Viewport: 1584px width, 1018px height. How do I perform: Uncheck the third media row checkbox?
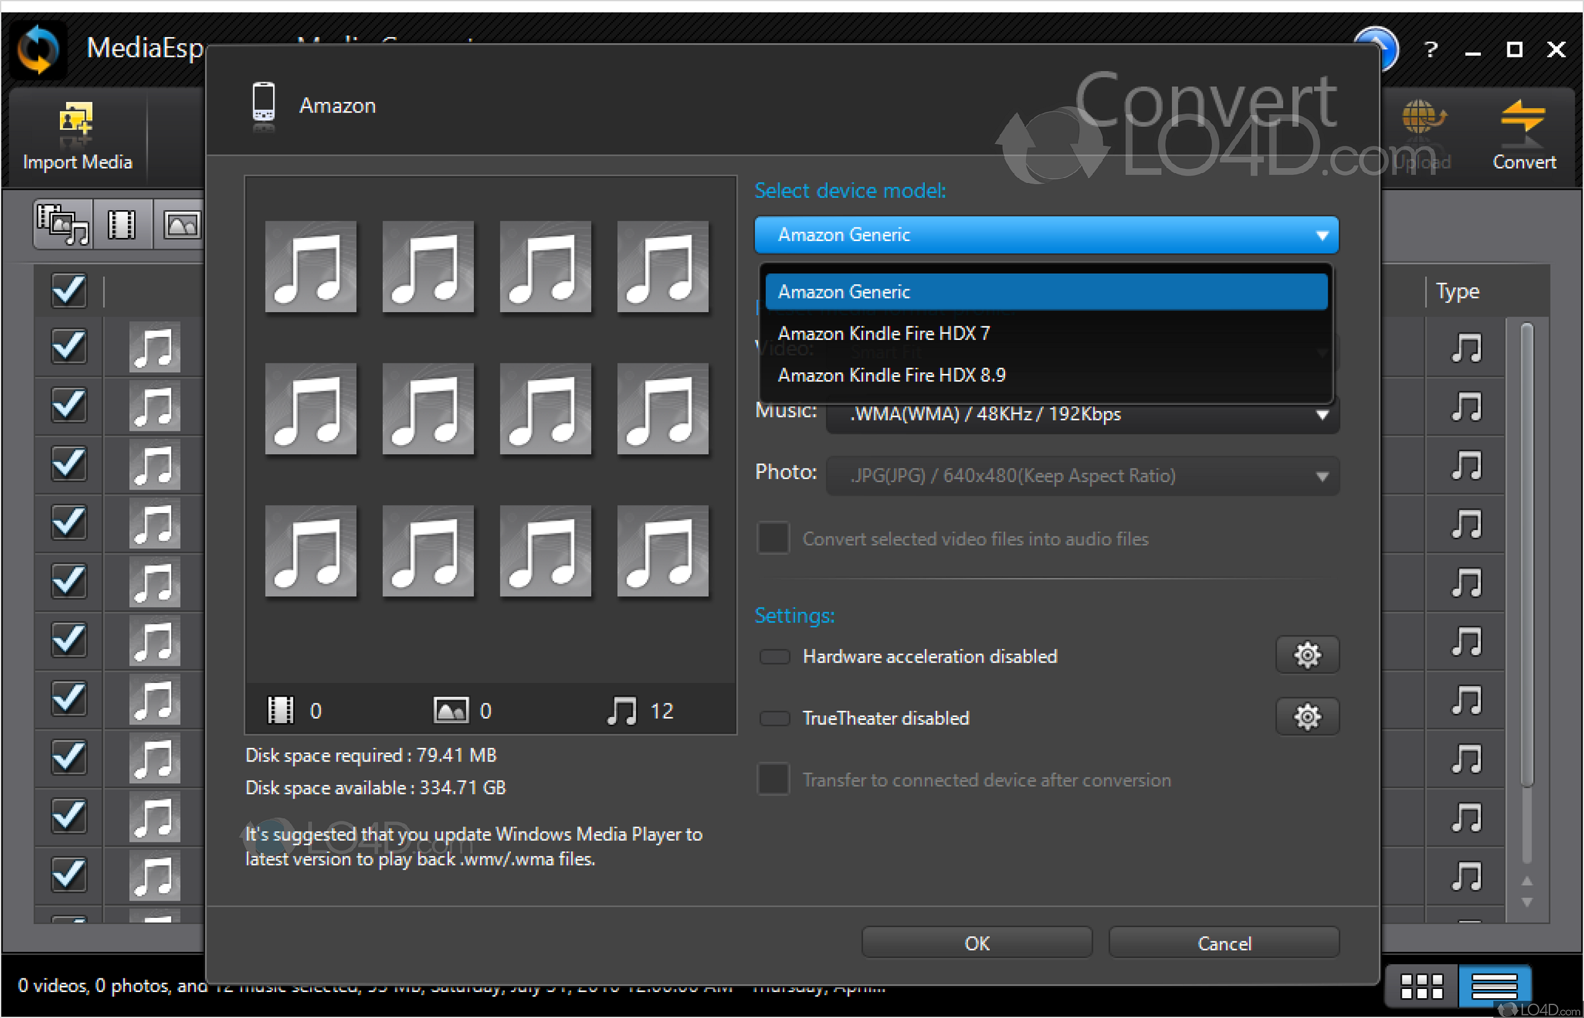pyautogui.click(x=69, y=464)
